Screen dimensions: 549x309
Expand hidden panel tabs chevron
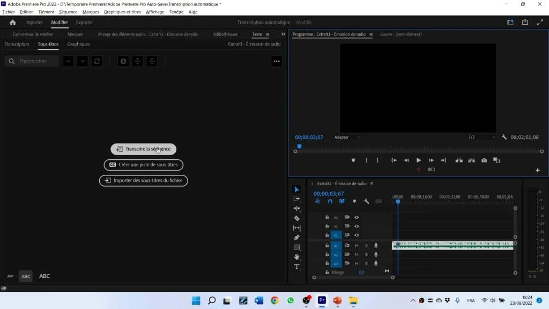click(x=283, y=34)
